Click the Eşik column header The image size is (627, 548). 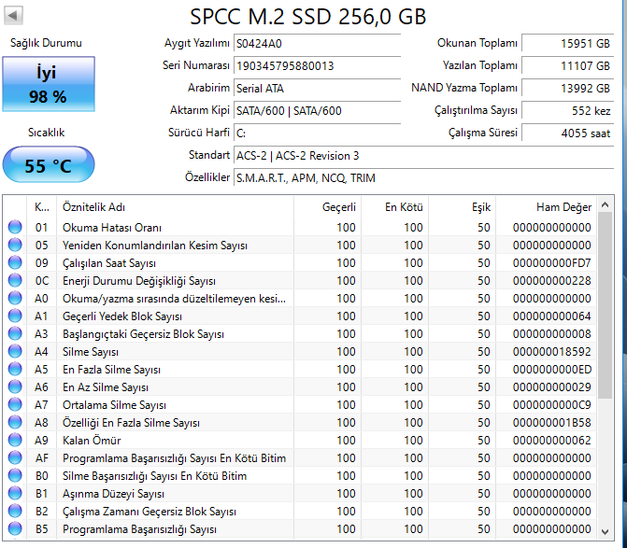click(x=462, y=207)
